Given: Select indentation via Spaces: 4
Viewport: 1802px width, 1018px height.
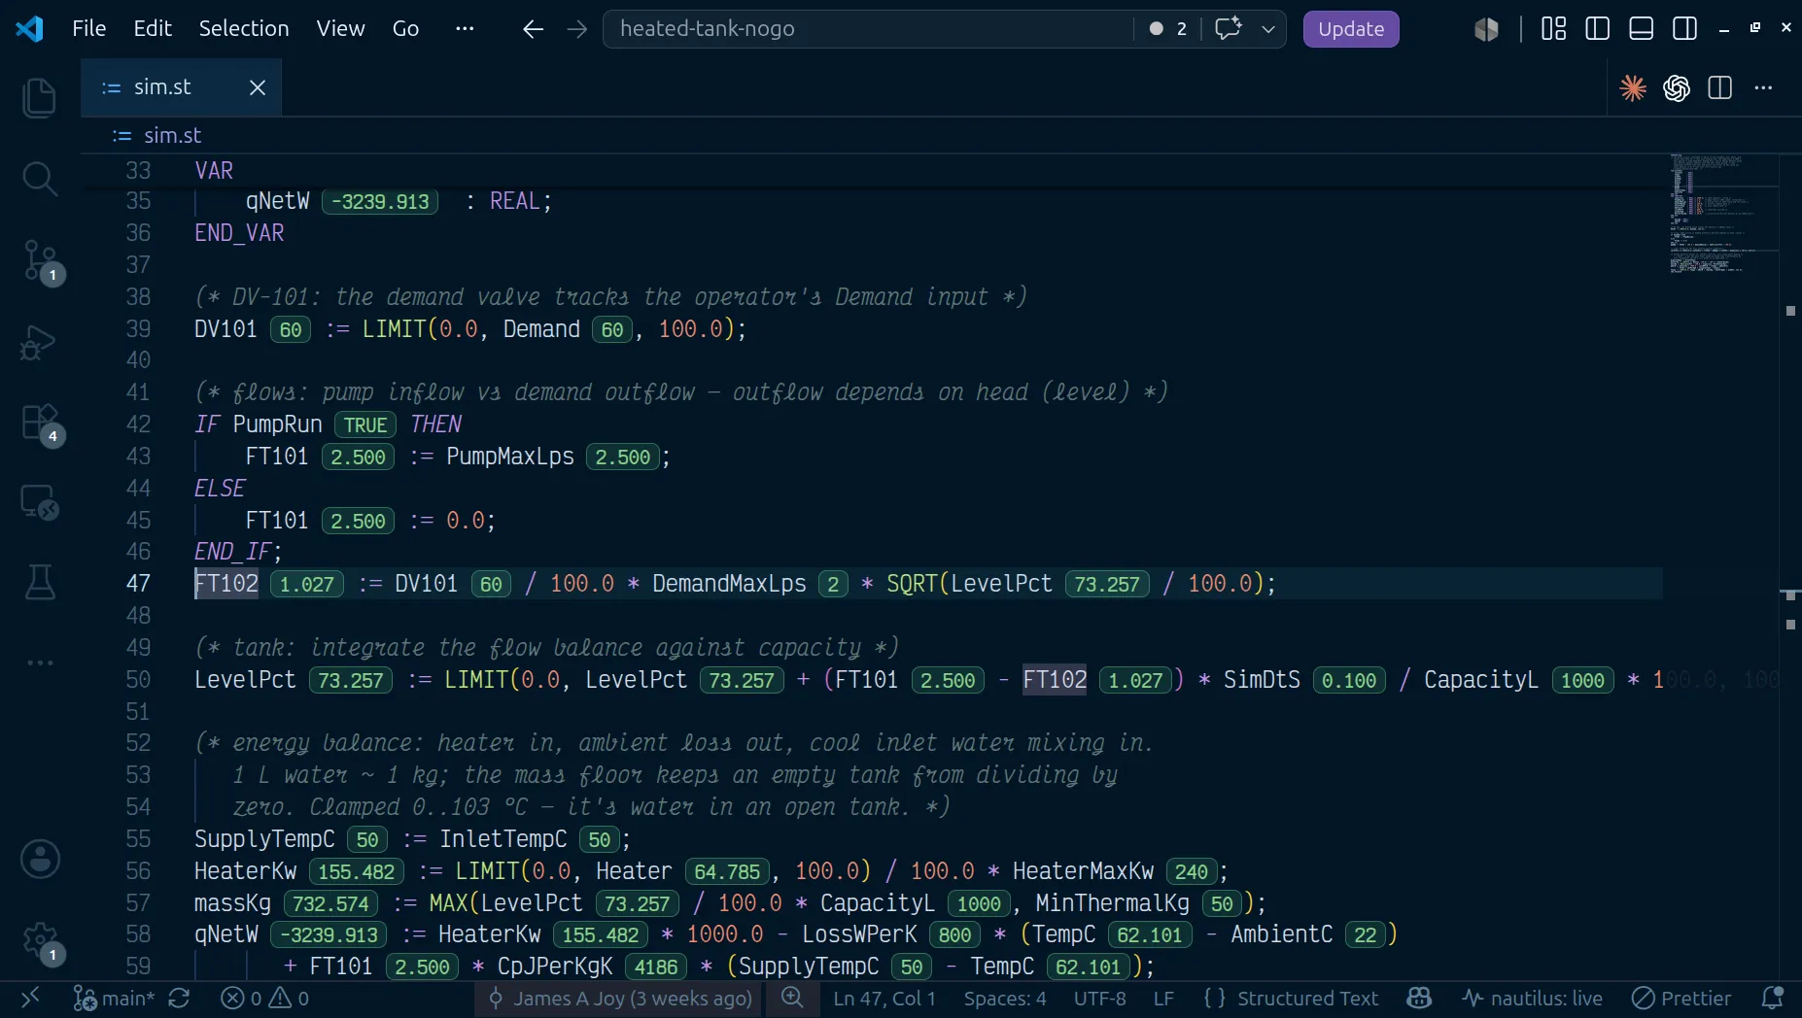Looking at the screenshot, I should [x=1005, y=998].
